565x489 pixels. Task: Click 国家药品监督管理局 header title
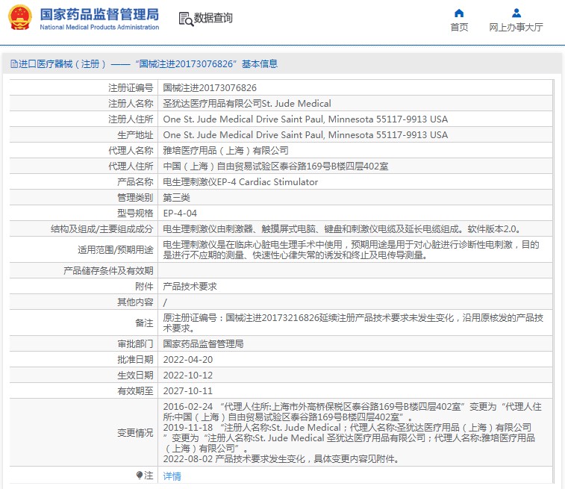(99, 14)
